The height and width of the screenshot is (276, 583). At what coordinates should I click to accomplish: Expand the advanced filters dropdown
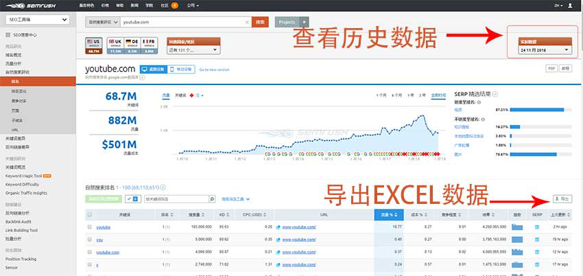[236, 199]
